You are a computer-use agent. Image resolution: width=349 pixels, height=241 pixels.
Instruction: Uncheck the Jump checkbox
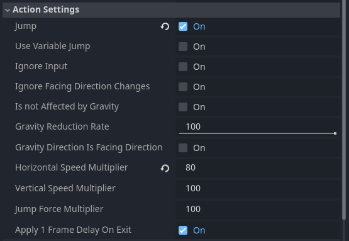(183, 26)
